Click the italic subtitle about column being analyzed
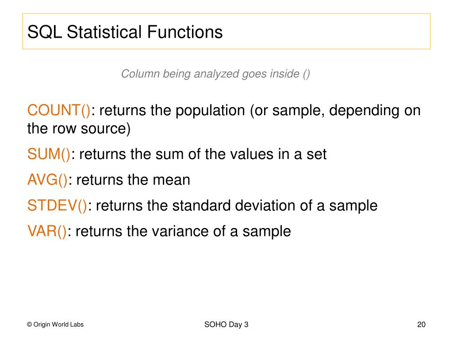 point(215,74)
